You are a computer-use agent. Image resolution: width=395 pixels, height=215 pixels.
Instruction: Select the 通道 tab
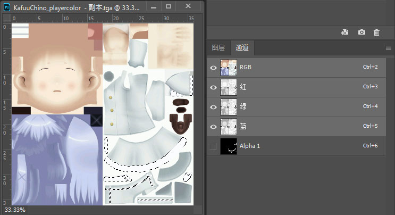click(242, 48)
